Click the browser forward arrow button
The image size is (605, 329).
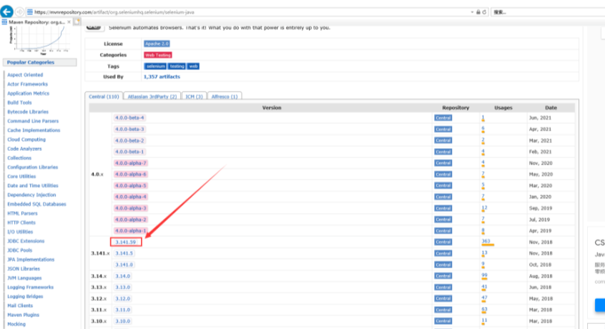(x=19, y=12)
